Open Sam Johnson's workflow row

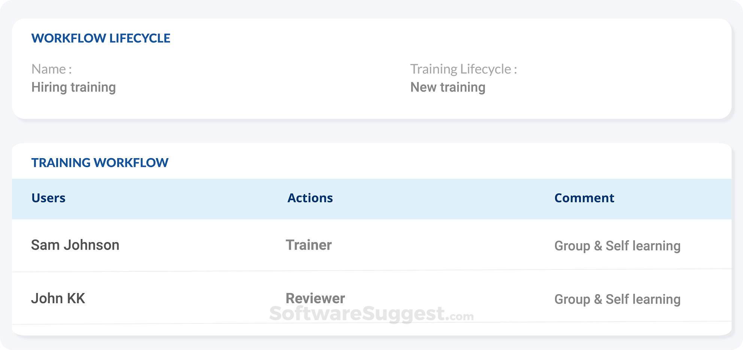[x=371, y=245]
